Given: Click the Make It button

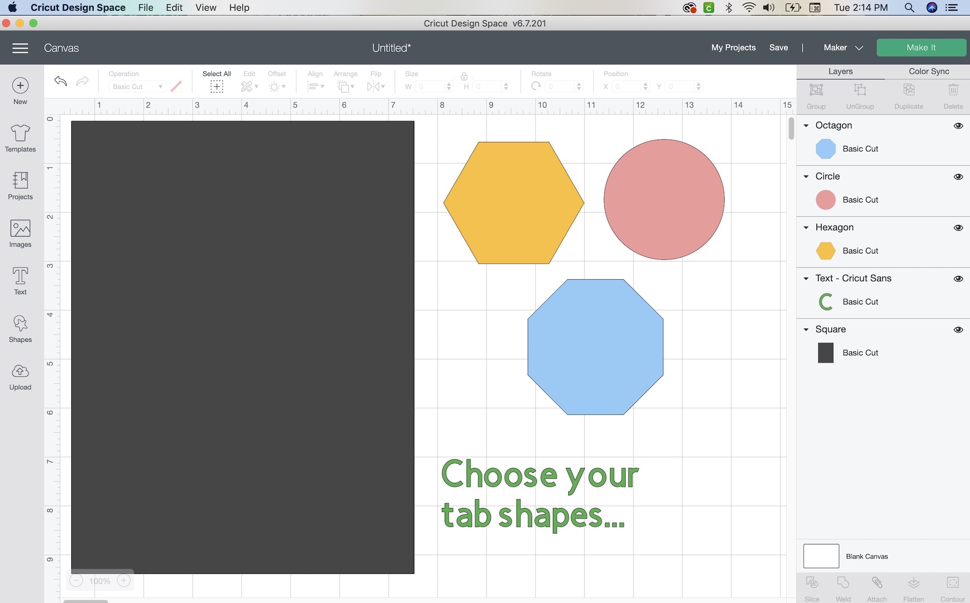Looking at the screenshot, I should [921, 48].
